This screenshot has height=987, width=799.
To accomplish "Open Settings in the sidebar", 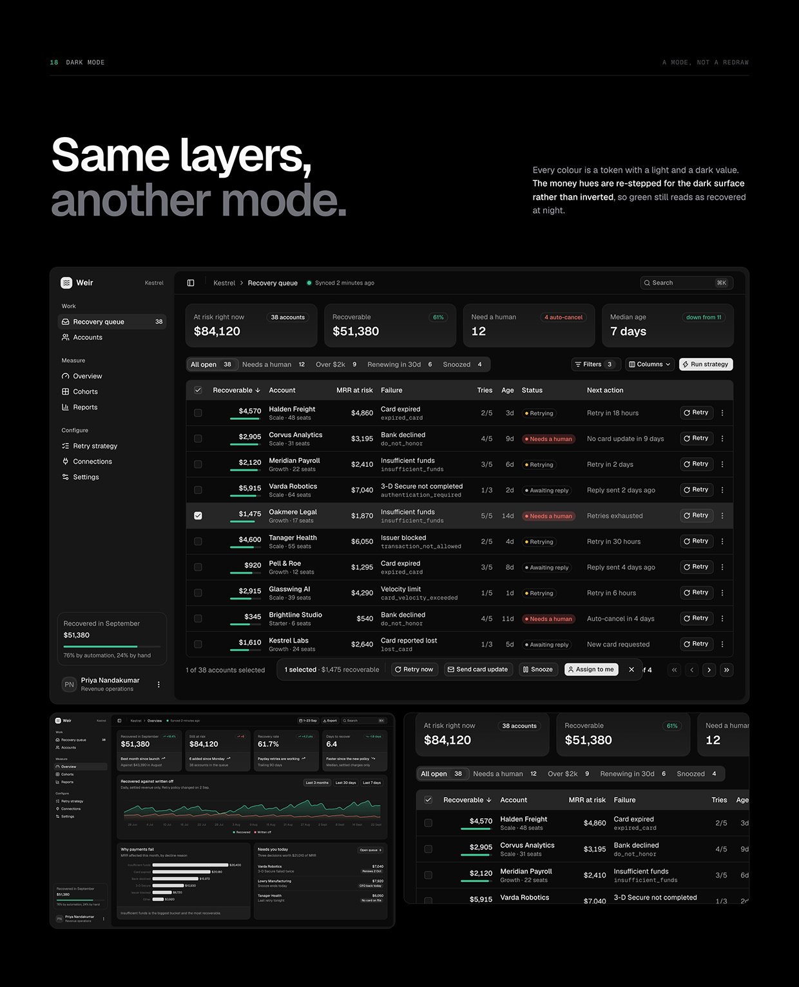I will tap(112, 477).
